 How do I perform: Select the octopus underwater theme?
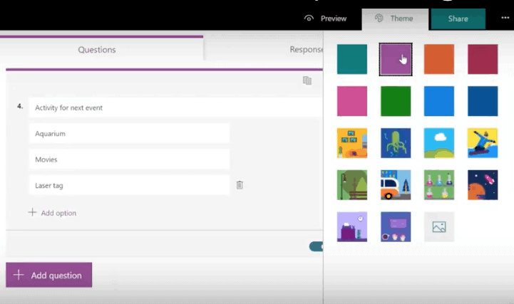click(x=396, y=143)
